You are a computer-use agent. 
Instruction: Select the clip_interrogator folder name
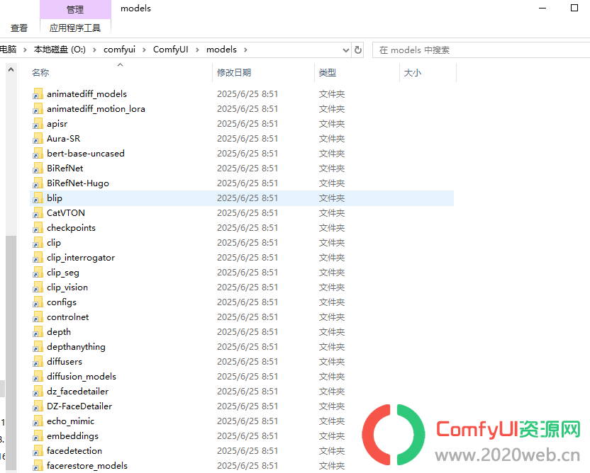pyautogui.click(x=81, y=258)
